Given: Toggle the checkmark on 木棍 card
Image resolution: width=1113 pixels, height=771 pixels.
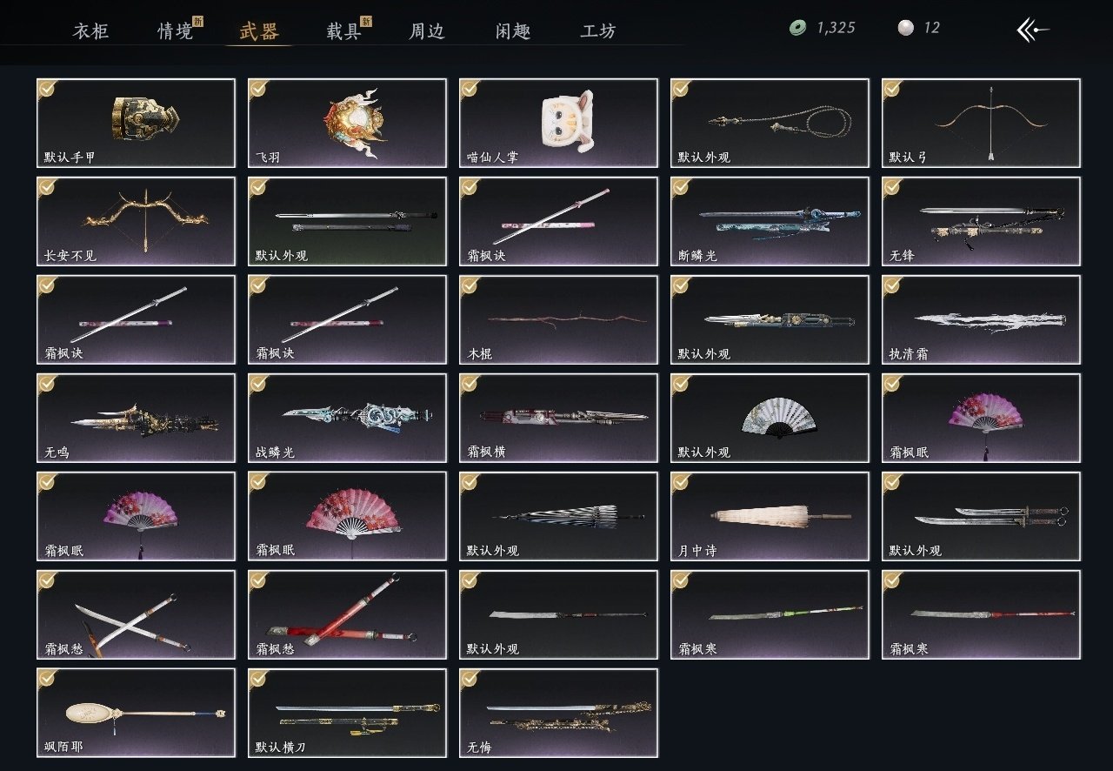Looking at the screenshot, I should [x=470, y=285].
